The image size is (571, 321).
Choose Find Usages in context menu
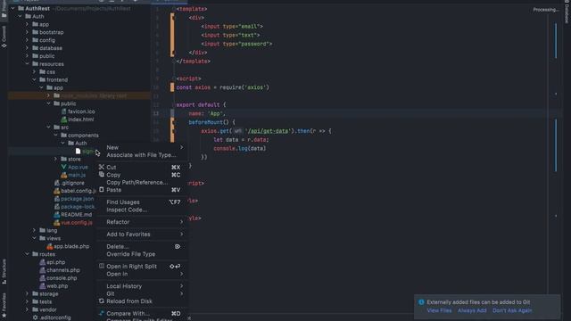142,202
